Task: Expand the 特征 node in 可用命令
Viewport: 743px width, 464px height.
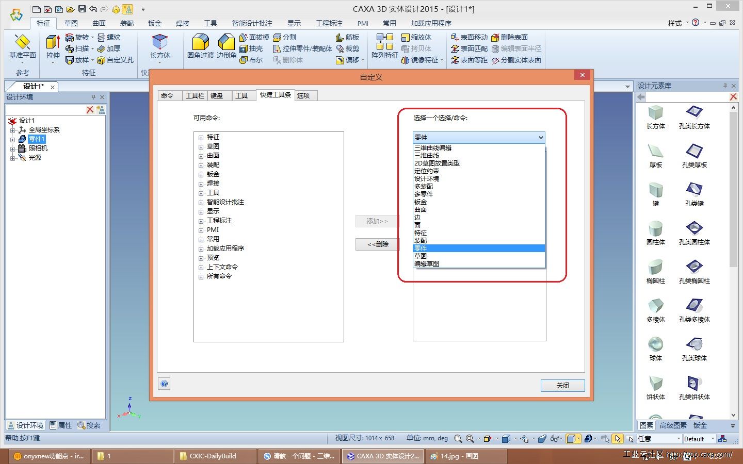Action: [x=201, y=137]
